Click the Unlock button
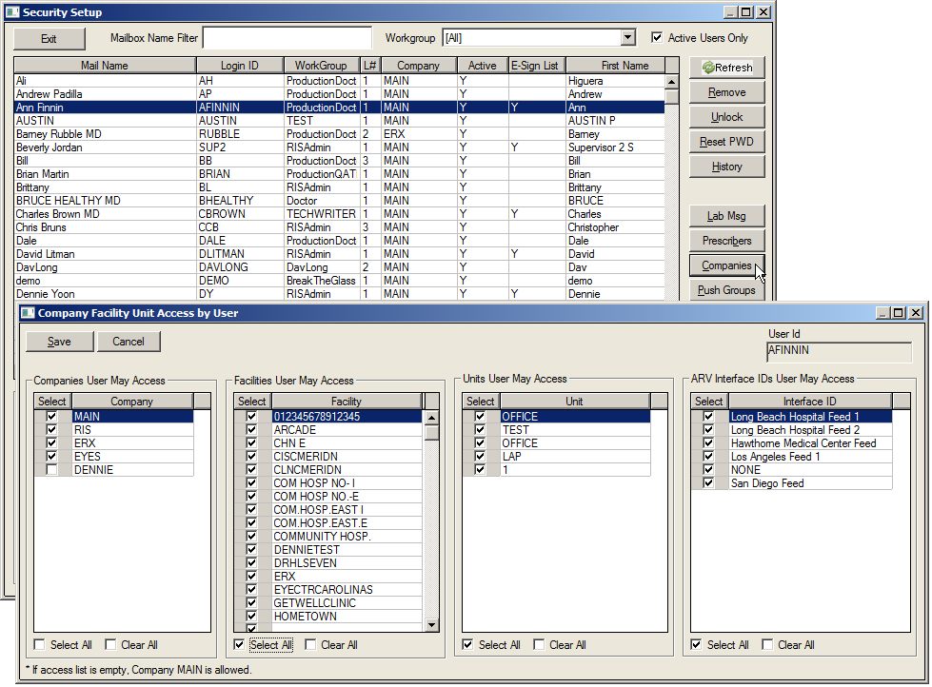 (727, 117)
